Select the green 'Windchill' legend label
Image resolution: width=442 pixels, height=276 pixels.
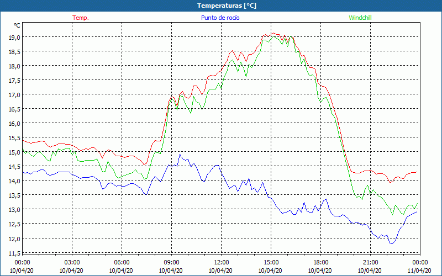pyautogui.click(x=360, y=18)
